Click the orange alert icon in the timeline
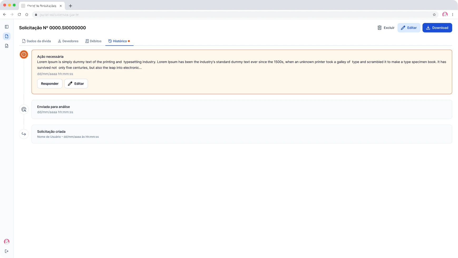 (x=24, y=54)
